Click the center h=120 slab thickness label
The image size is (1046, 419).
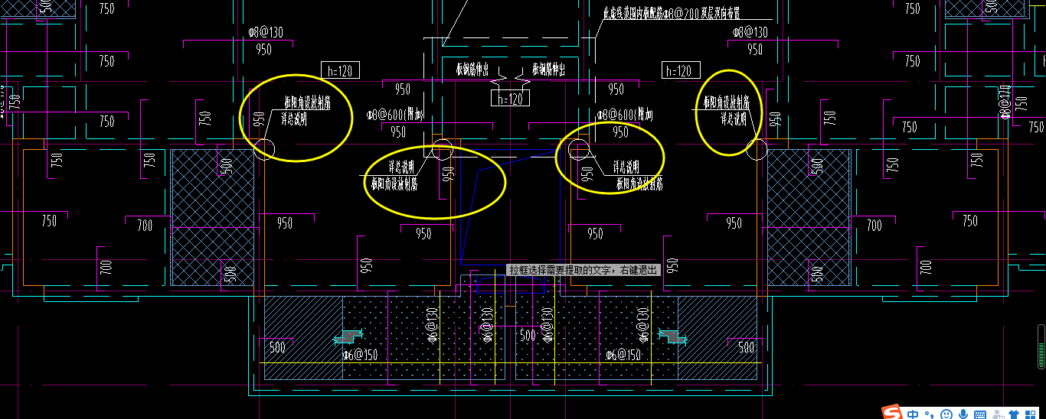click(509, 99)
